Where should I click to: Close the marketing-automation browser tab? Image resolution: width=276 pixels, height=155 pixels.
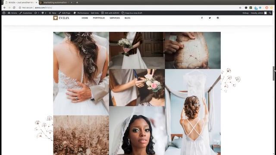72,3
